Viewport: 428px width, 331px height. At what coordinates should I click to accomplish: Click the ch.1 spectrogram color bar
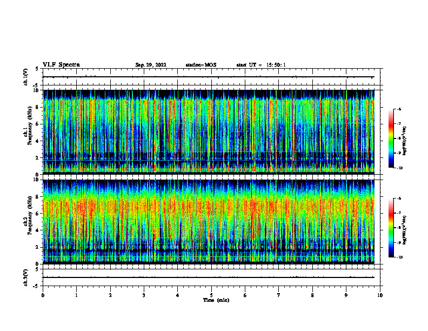pos(391,138)
